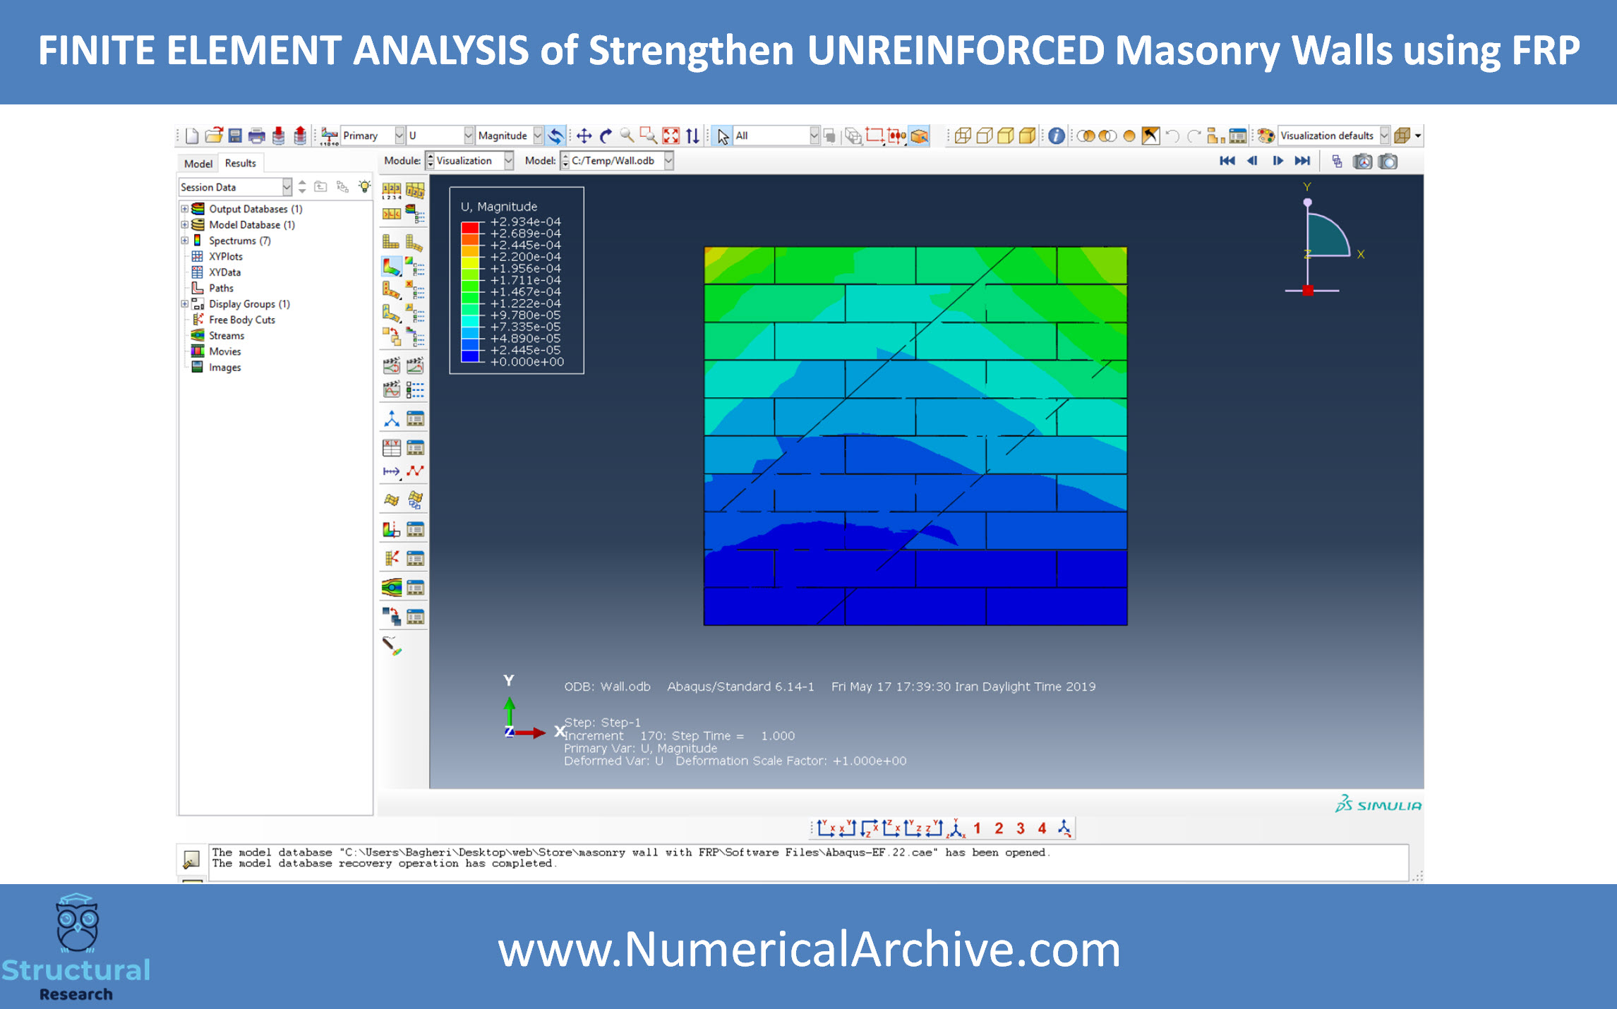1617x1009 pixels.
Task: Expand Display Groups (1) tree node
Action: pyautogui.click(x=185, y=304)
